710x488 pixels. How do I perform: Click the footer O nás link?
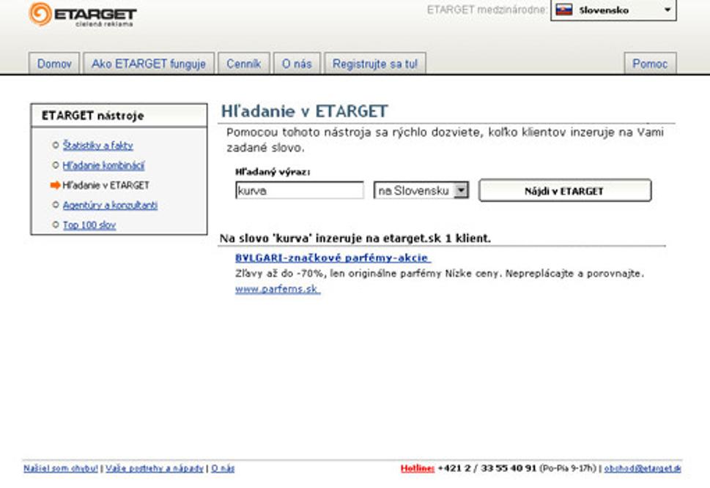coord(223,468)
